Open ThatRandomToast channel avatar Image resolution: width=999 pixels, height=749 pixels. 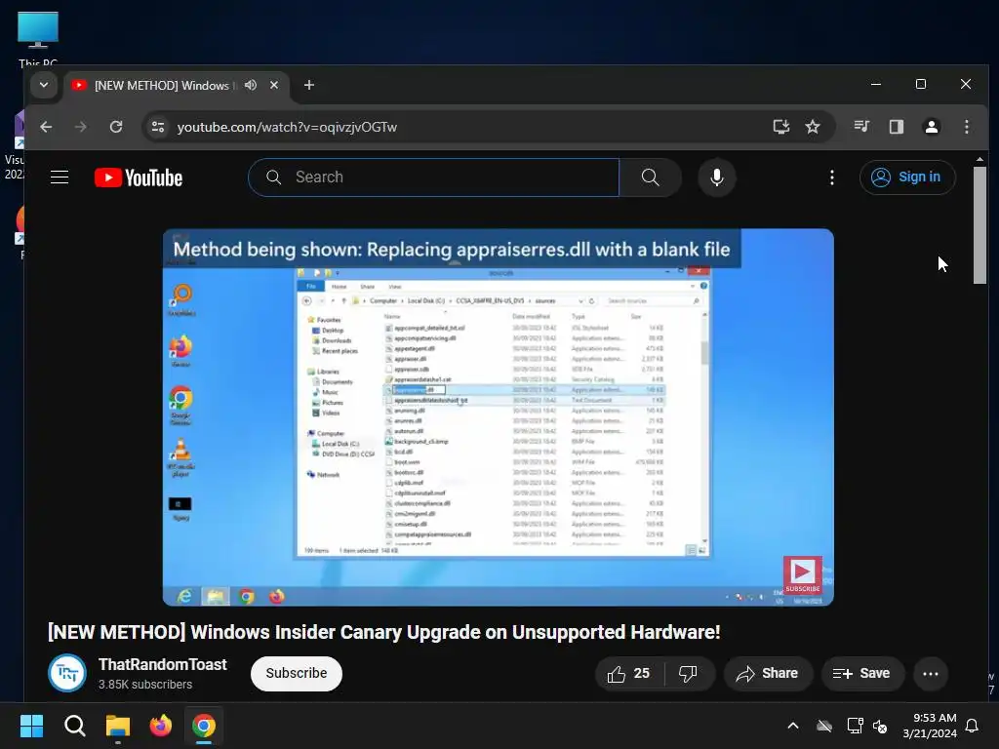click(x=67, y=673)
